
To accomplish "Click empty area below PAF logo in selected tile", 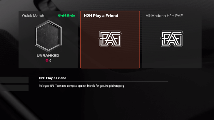I will (x=110, y=58).
